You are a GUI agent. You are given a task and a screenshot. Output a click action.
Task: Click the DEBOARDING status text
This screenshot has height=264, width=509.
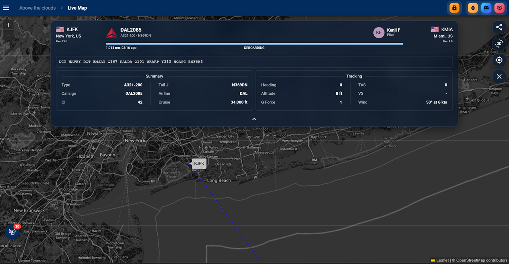pyautogui.click(x=254, y=48)
